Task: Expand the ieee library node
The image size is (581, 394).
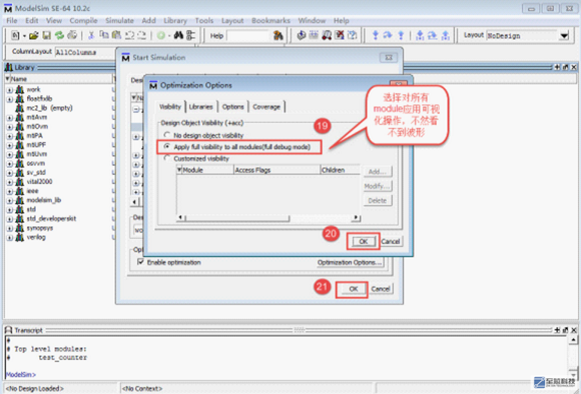Action: click(x=10, y=191)
